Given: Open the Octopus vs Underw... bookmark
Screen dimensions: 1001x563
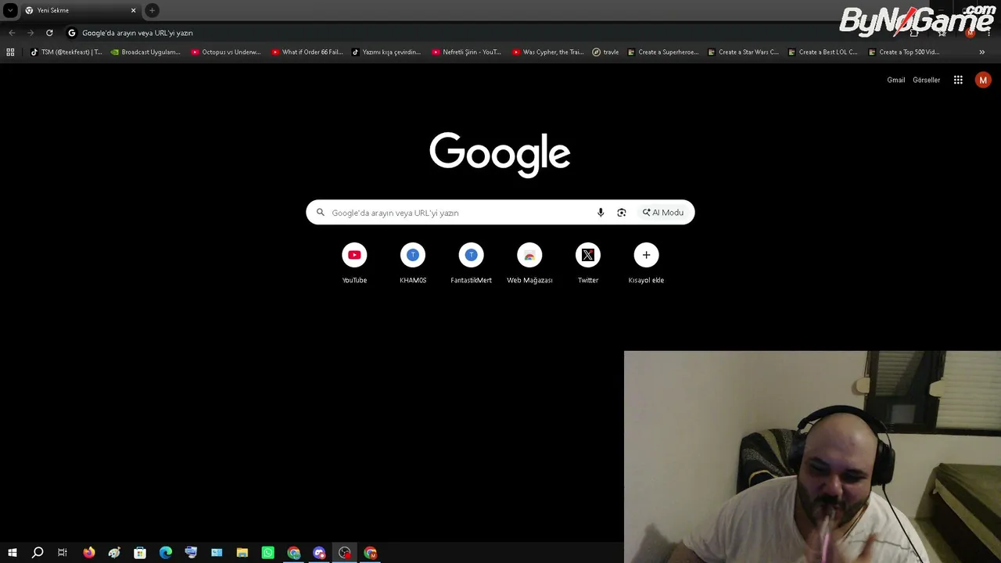Looking at the screenshot, I should [227, 52].
